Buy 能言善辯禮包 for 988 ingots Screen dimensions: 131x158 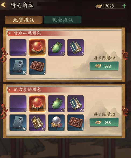click(104, 122)
